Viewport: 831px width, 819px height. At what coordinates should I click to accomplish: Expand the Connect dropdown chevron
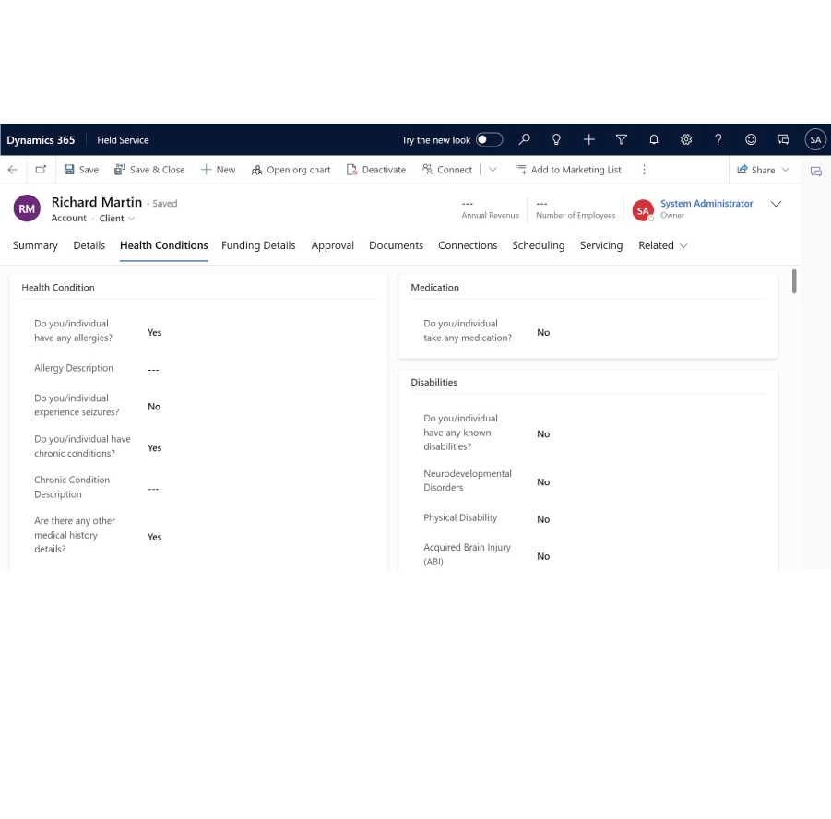click(x=493, y=170)
